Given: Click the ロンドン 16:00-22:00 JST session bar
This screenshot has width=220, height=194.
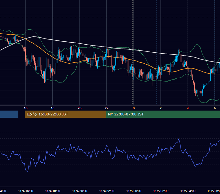Looking at the screenshot, I should [x=65, y=114].
